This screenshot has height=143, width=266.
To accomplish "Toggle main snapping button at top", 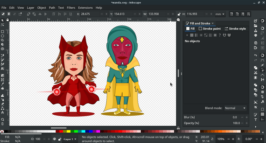I will coord(263,21).
